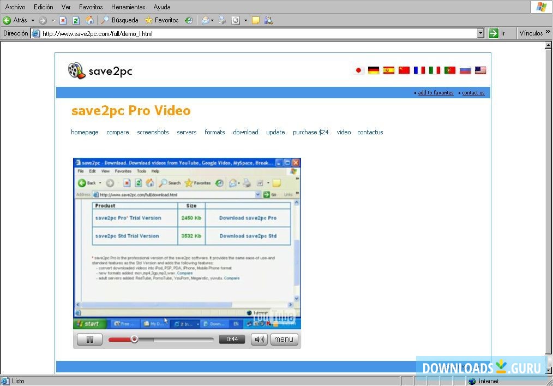Open the Edición menu
Screen dimensions: 553x386
coord(43,7)
